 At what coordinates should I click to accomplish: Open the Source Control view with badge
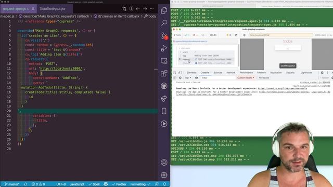tap(164, 36)
